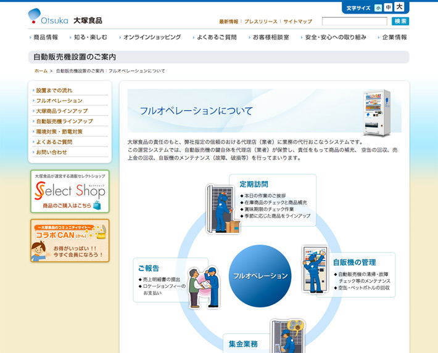
Task: Click the コラボCAN community banner
Action: [x=70, y=240]
